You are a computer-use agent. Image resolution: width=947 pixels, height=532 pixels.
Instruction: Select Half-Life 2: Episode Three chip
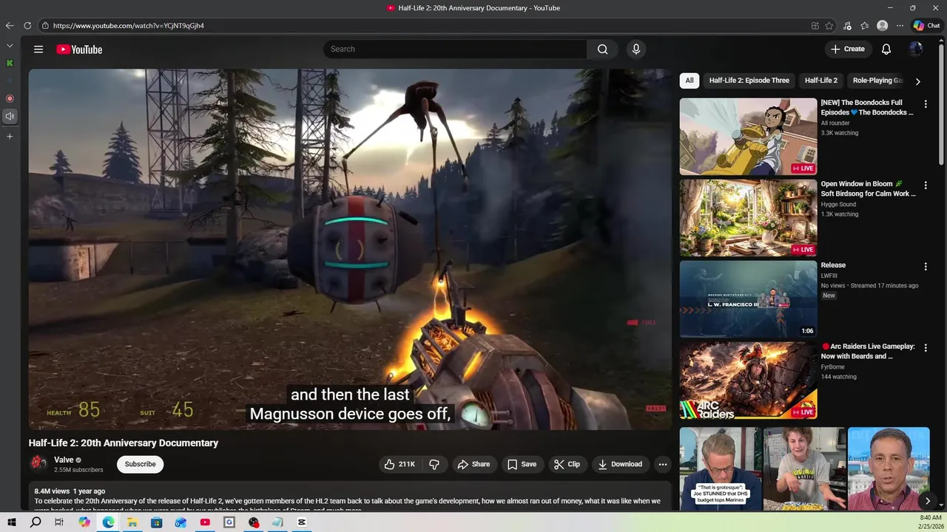[x=749, y=81]
